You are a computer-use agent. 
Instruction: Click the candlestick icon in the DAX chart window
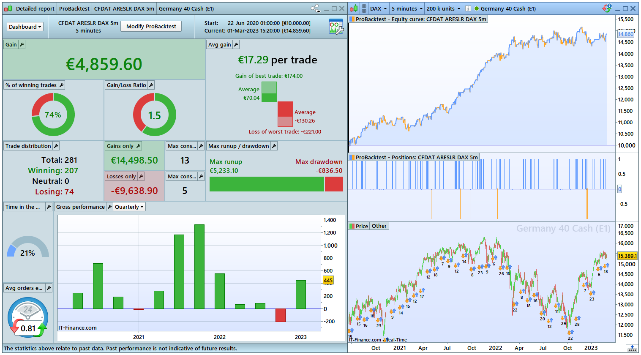click(x=354, y=8)
